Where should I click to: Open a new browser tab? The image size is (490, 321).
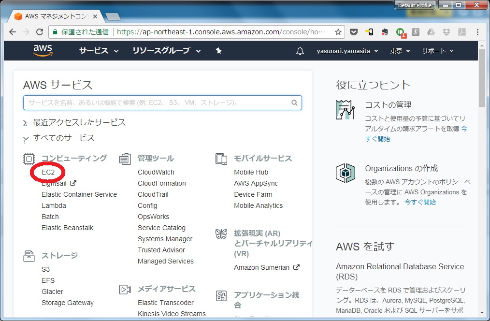click(x=113, y=16)
